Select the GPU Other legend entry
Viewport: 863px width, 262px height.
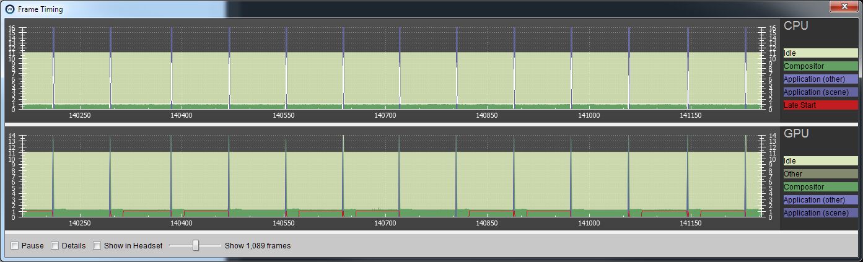click(x=820, y=174)
